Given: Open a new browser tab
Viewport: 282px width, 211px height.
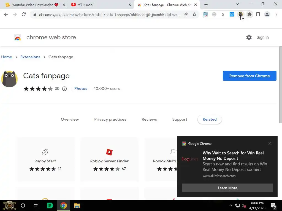Looking at the screenshot, I should [x=206, y=5].
